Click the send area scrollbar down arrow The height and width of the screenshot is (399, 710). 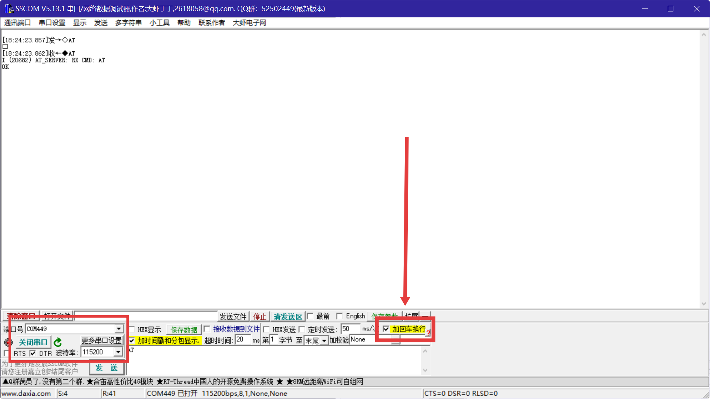[425, 370]
